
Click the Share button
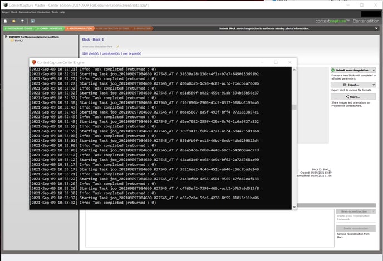(x=353, y=97)
